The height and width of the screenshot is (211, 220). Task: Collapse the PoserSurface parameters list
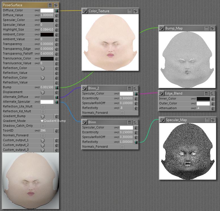50,5
